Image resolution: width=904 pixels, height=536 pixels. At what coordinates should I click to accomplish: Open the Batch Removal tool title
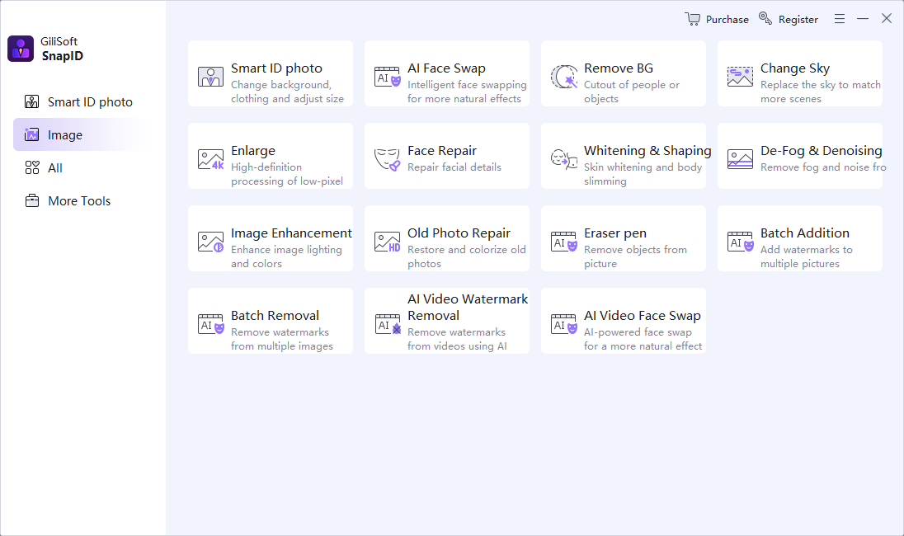(x=275, y=315)
